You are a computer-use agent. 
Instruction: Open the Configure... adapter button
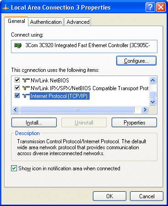(136, 61)
